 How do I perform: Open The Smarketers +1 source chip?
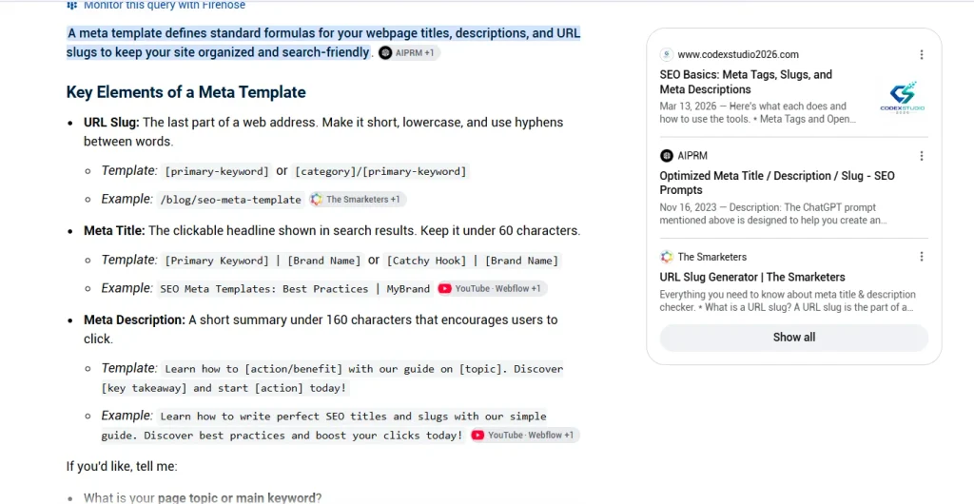point(358,200)
